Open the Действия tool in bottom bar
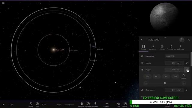 tap(95, 105)
